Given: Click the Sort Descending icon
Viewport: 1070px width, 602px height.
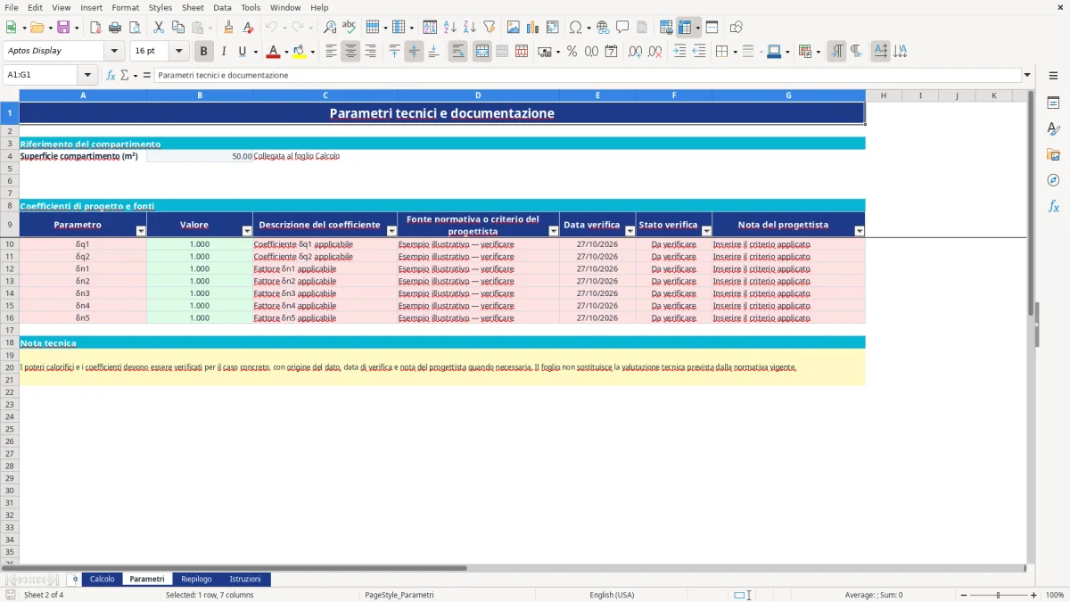Looking at the screenshot, I should (469, 28).
